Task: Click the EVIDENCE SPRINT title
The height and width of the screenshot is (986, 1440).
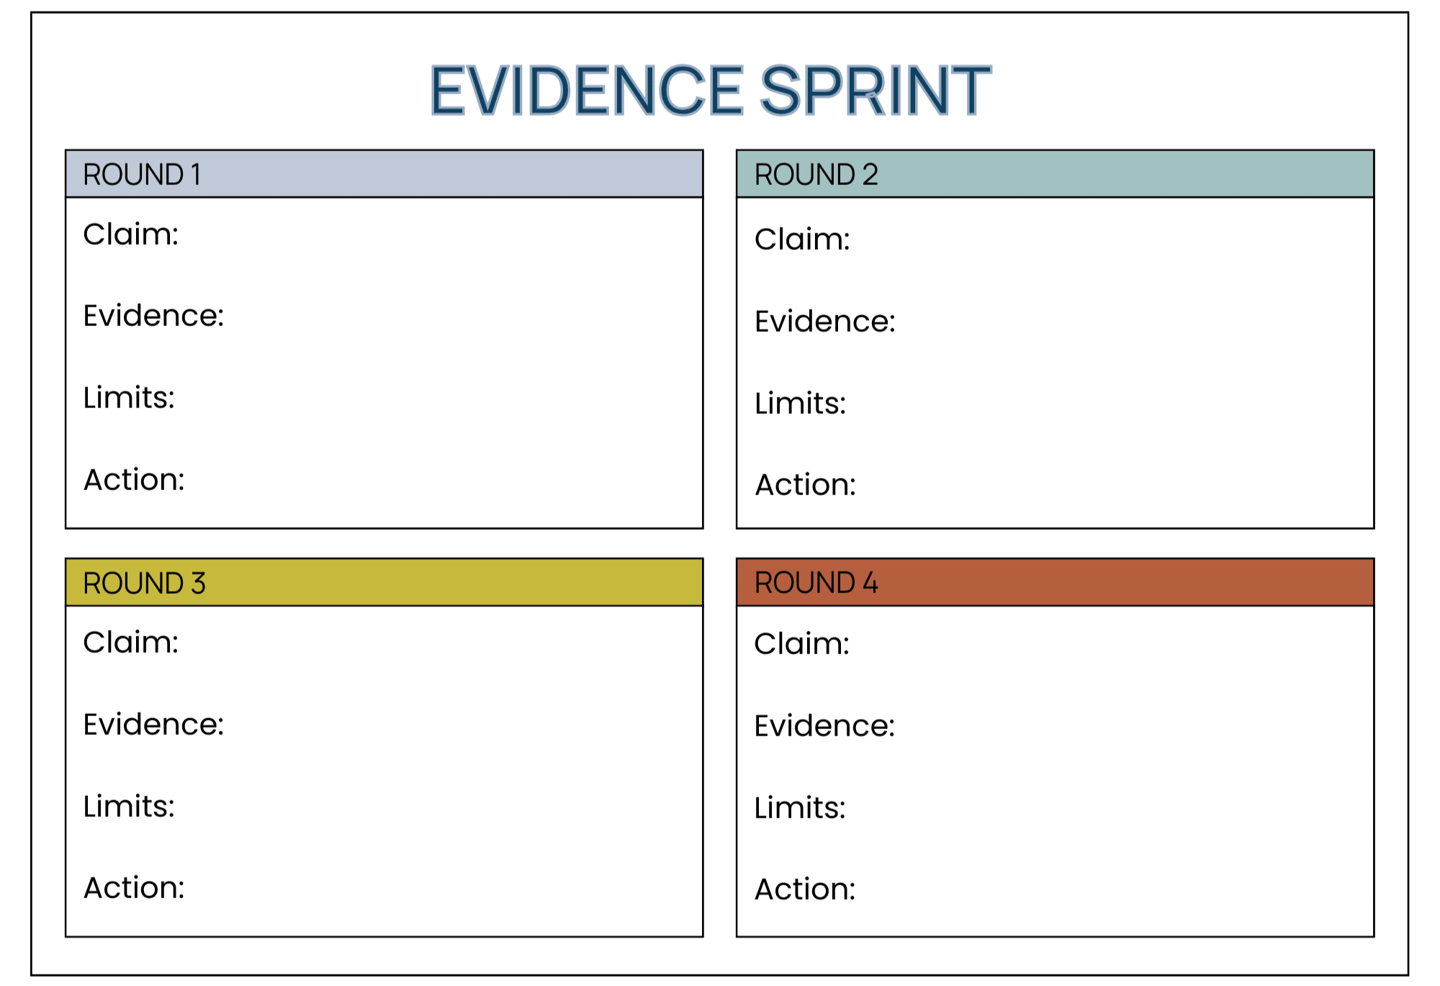Action: click(710, 90)
